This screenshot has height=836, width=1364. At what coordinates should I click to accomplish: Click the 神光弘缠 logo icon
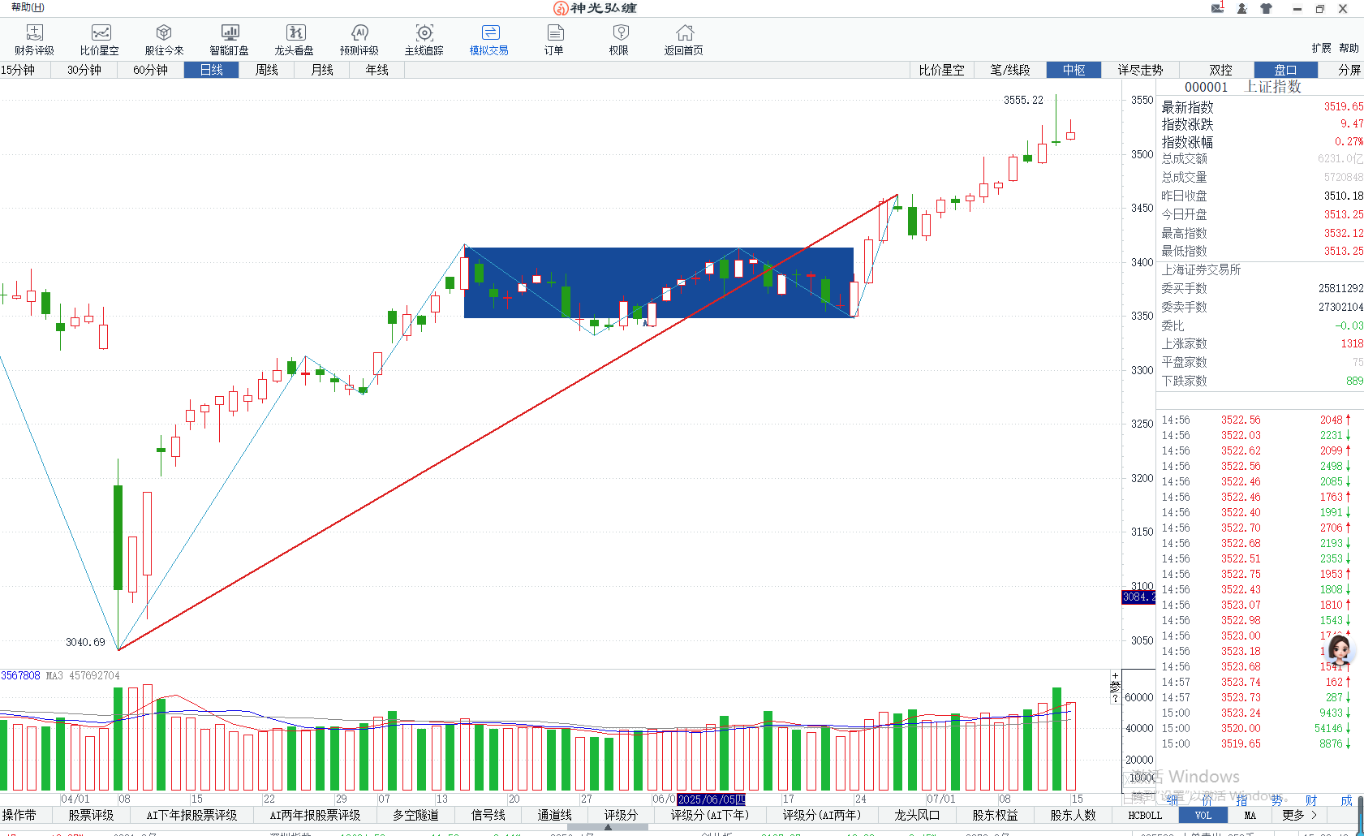pos(560,8)
